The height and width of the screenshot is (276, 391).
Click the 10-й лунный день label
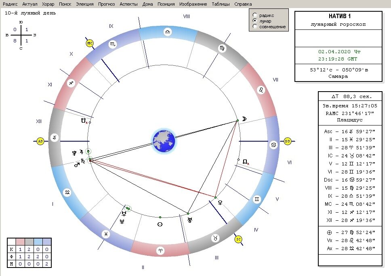pos(30,13)
